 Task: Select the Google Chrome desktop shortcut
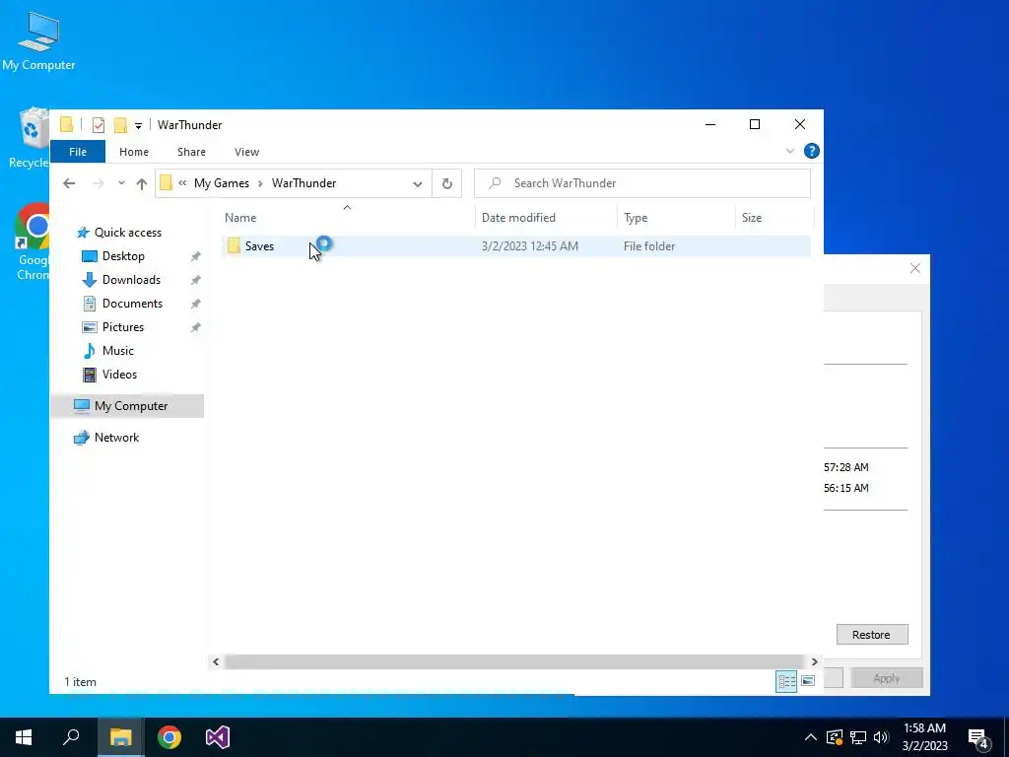33,241
